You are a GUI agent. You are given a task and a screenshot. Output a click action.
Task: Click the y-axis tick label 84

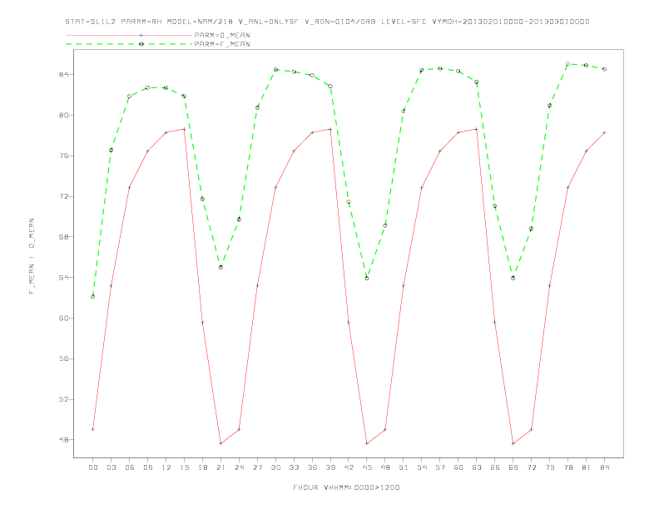coord(64,75)
